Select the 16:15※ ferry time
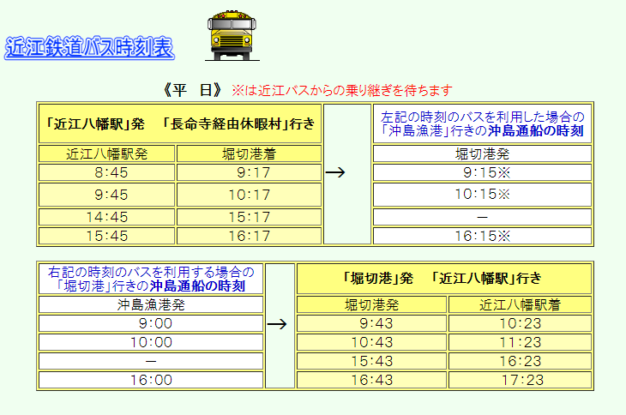 click(482, 236)
